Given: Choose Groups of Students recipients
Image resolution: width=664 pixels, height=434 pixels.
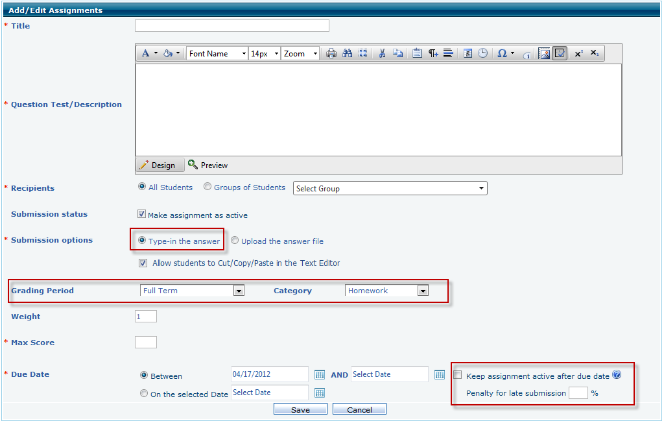Looking at the screenshot, I should click(x=207, y=187).
